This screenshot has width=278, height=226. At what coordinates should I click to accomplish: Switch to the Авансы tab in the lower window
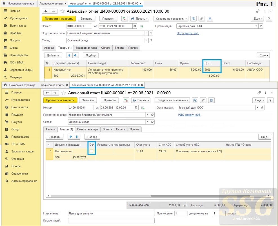coord(50,129)
